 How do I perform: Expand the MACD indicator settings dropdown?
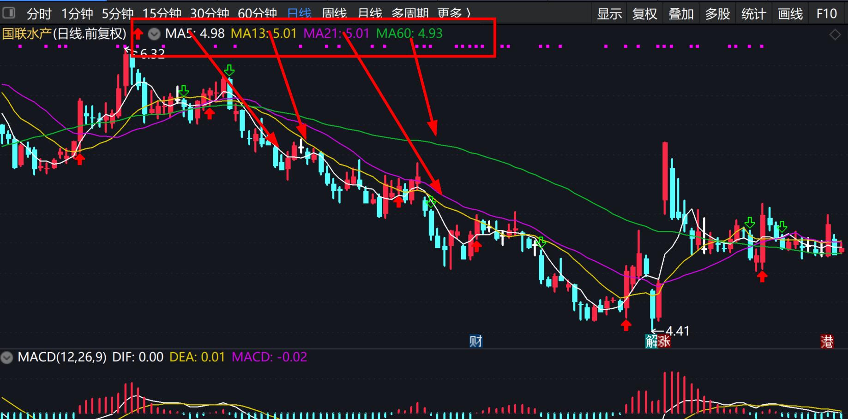click(7, 357)
